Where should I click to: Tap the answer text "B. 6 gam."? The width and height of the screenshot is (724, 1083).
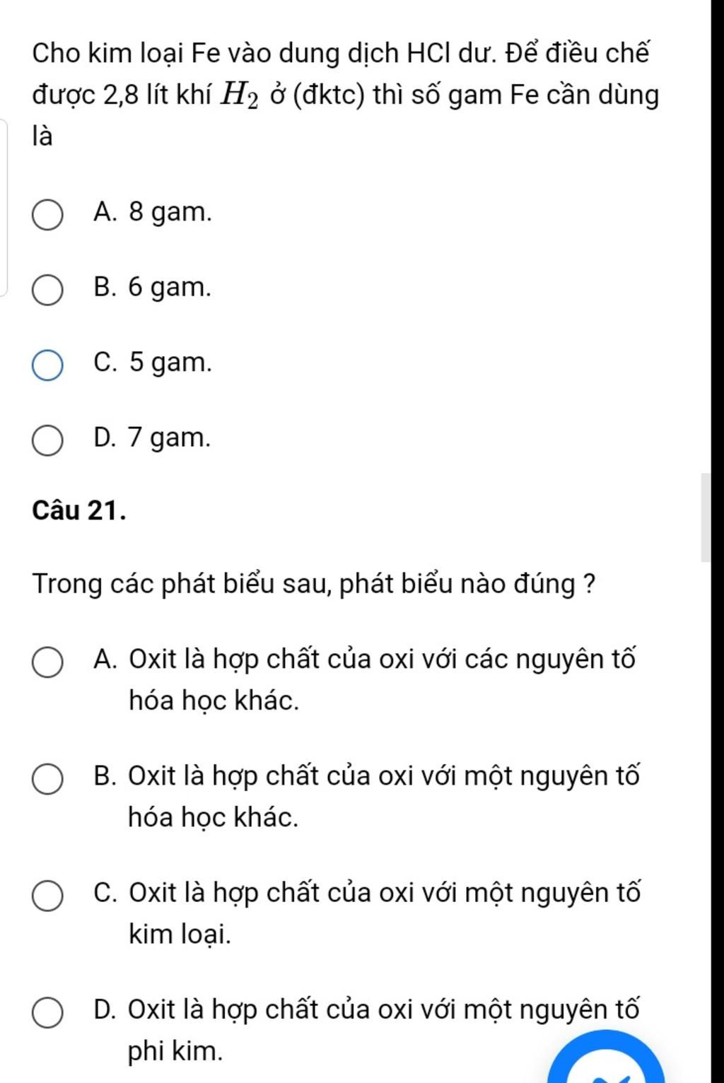point(152,288)
